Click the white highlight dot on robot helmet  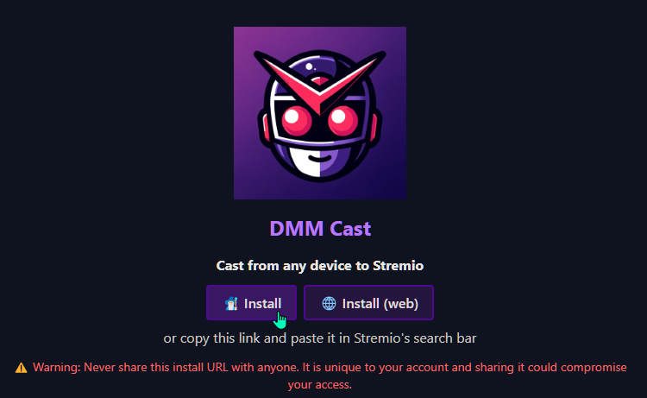pos(309,66)
